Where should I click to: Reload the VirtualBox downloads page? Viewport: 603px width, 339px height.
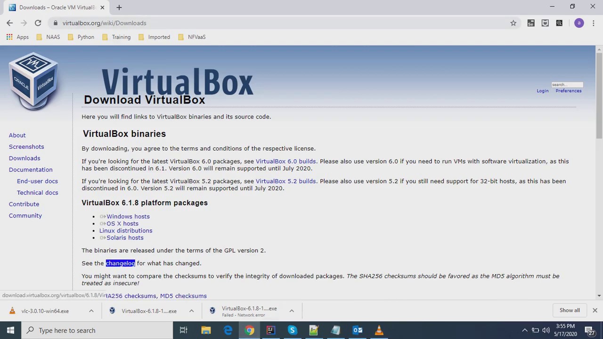pos(38,23)
